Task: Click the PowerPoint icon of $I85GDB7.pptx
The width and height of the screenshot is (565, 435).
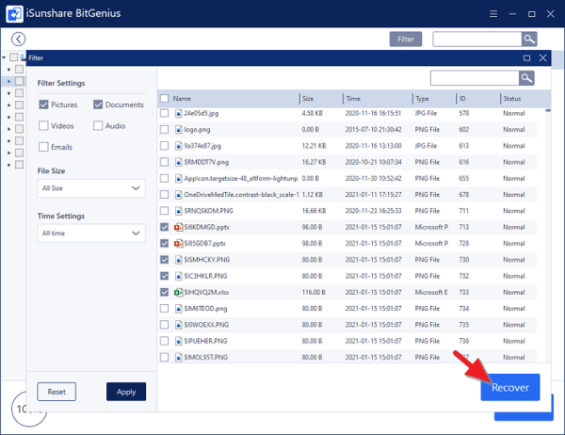Action: pos(178,243)
